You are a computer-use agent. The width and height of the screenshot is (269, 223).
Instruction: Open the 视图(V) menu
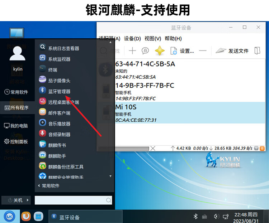coord(153,39)
